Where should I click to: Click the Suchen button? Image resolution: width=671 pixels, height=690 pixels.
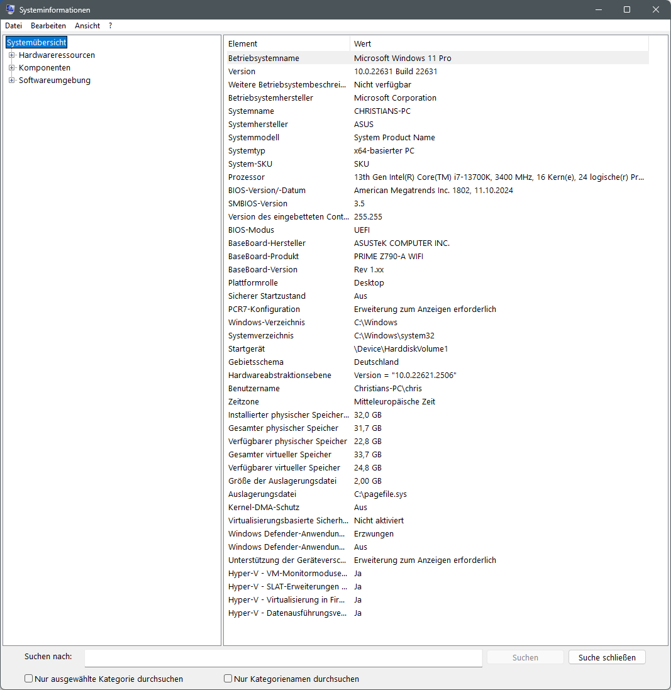[x=524, y=657]
